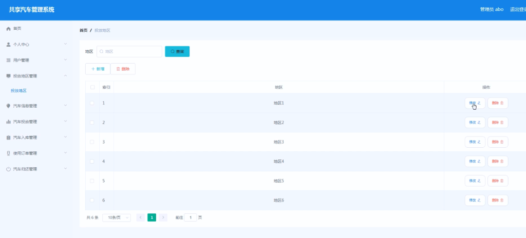This screenshot has height=238, width=526.
Task: Click the device icon beside 使用订单管理
Action: tap(8, 153)
